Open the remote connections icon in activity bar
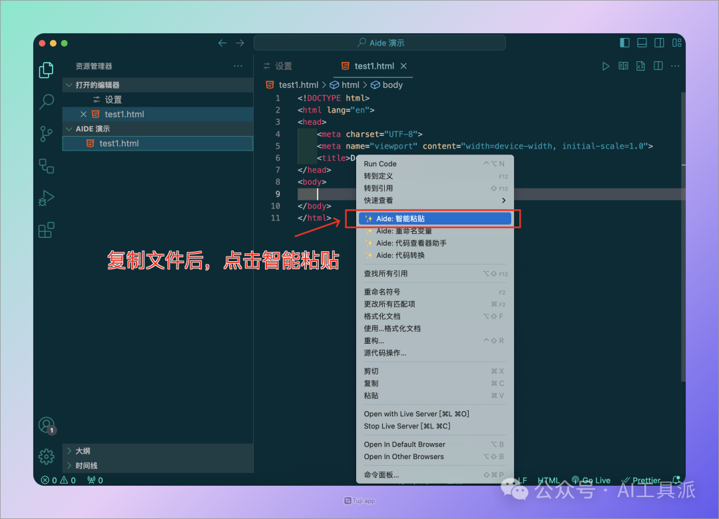 pos(47,166)
